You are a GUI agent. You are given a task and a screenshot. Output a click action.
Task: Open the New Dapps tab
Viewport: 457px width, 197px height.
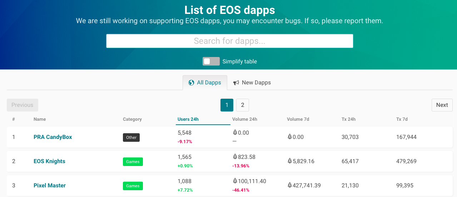coord(252,83)
